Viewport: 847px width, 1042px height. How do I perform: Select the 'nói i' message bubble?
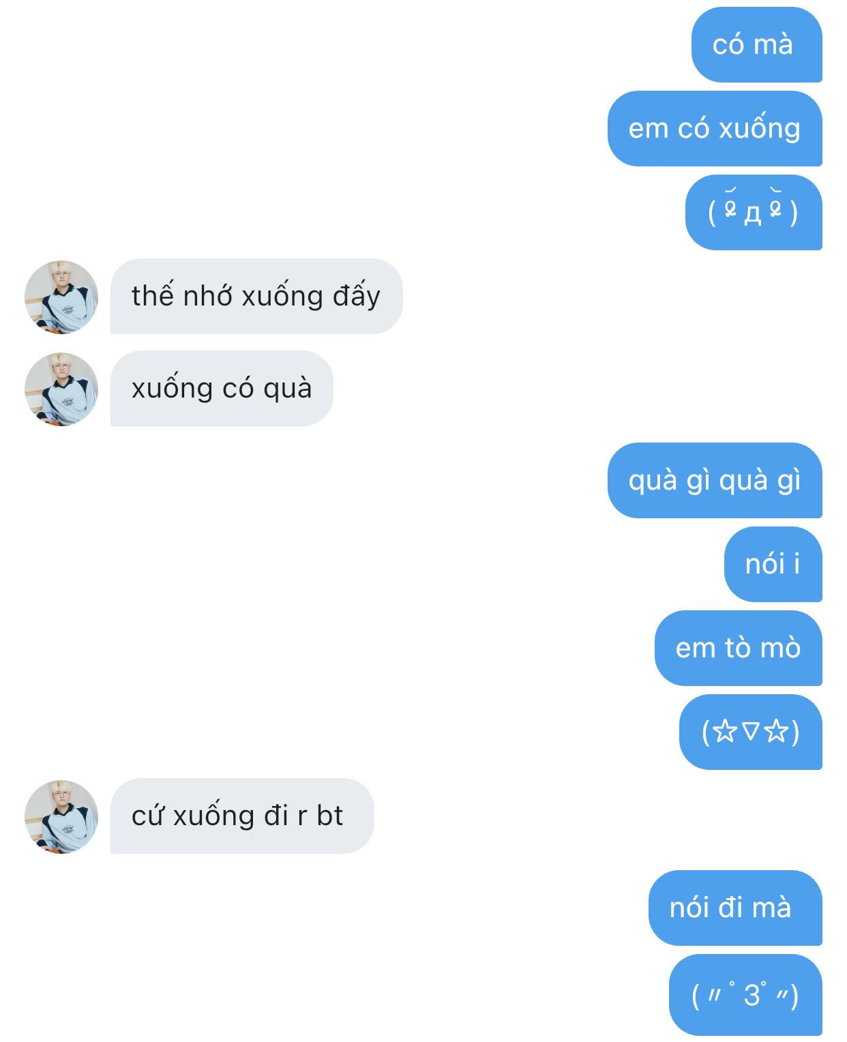773,565
